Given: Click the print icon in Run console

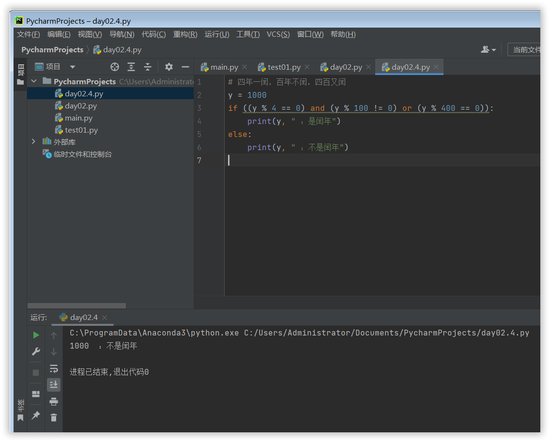Looking at the screenshot, I should [x=54, y=401].
